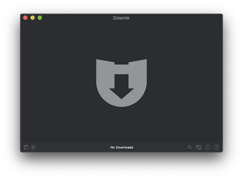Click the magnifier search icon
The height and width of the screenshot is (179, 243).
189,147
